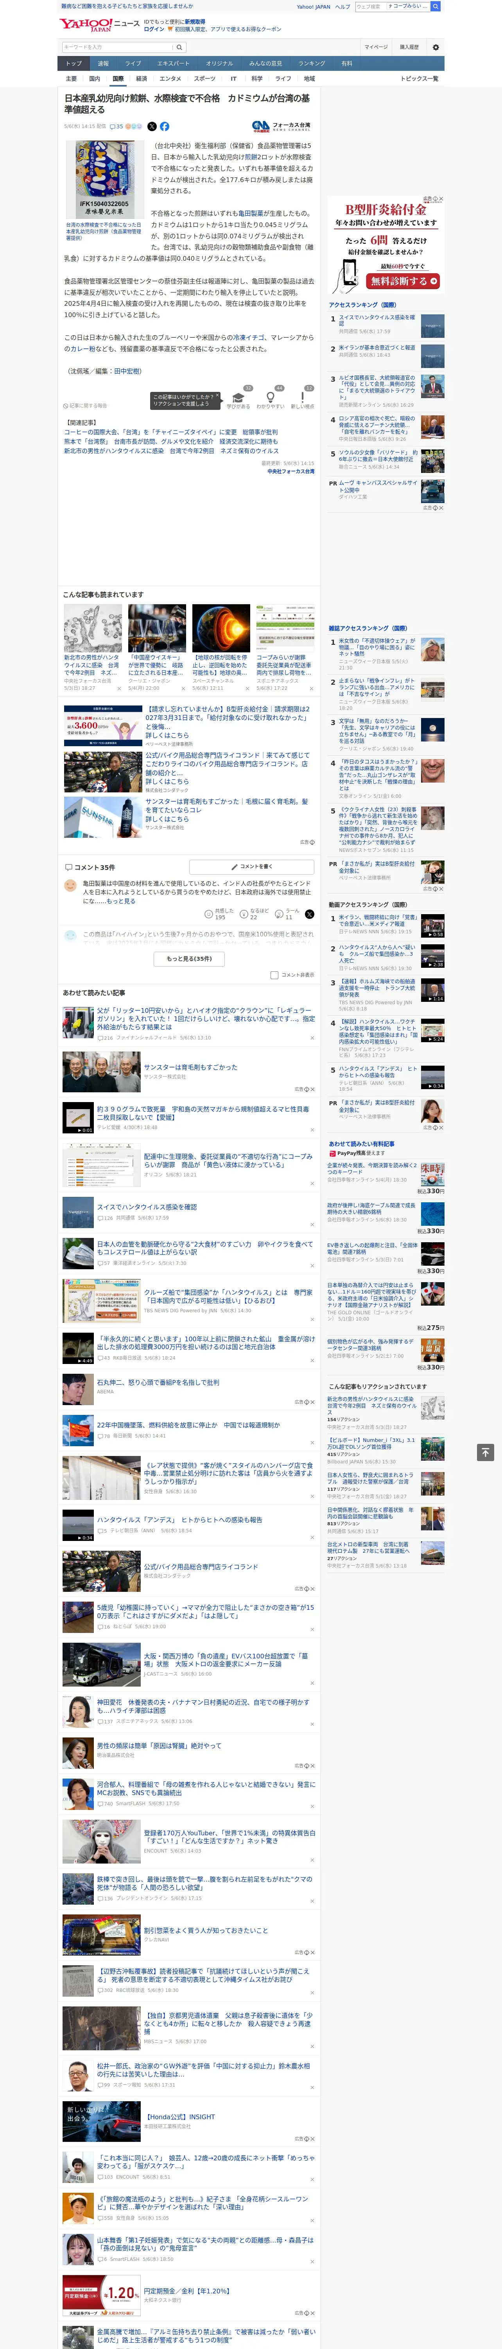This screenshot has width=502, height=2349.
Task: Open 22年中国機墜落 article link
Action: pos(188,1425)
